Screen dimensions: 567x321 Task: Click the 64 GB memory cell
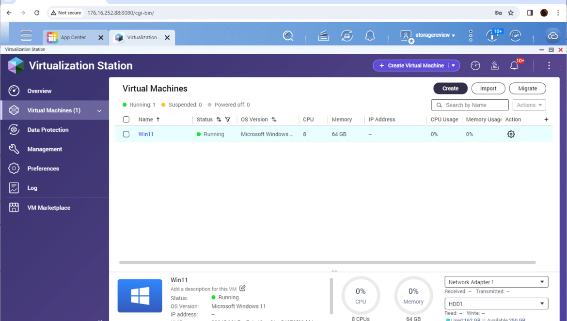click(339, 134)
